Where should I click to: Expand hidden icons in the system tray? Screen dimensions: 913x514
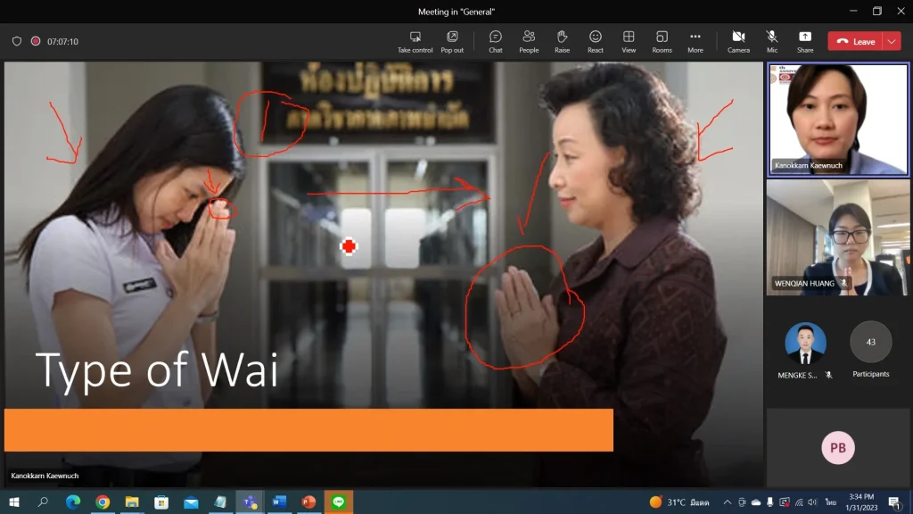(728, 502)
